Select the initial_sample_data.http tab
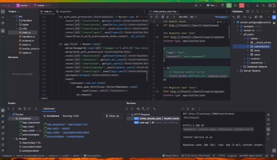 click(164, 12)
